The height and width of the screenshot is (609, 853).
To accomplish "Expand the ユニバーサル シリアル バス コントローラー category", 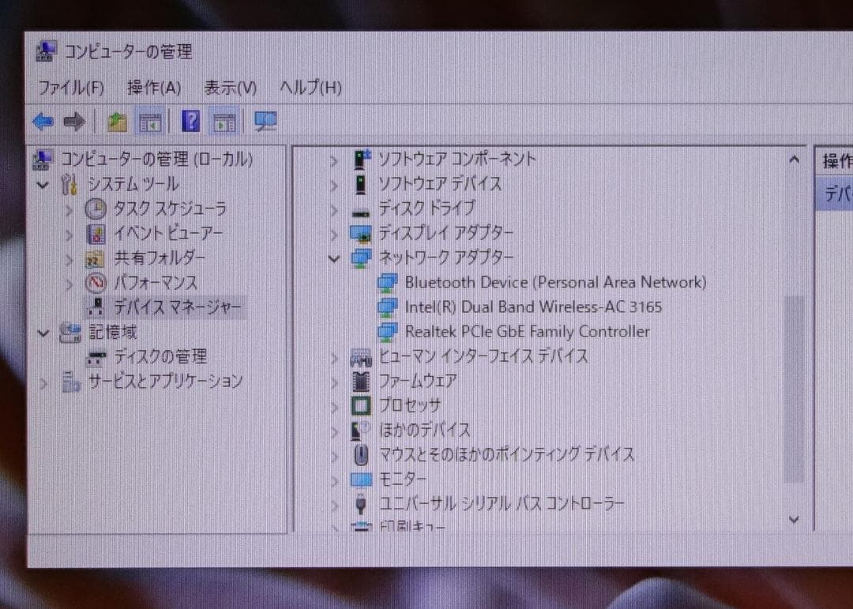I will click(x=333, y=503).
